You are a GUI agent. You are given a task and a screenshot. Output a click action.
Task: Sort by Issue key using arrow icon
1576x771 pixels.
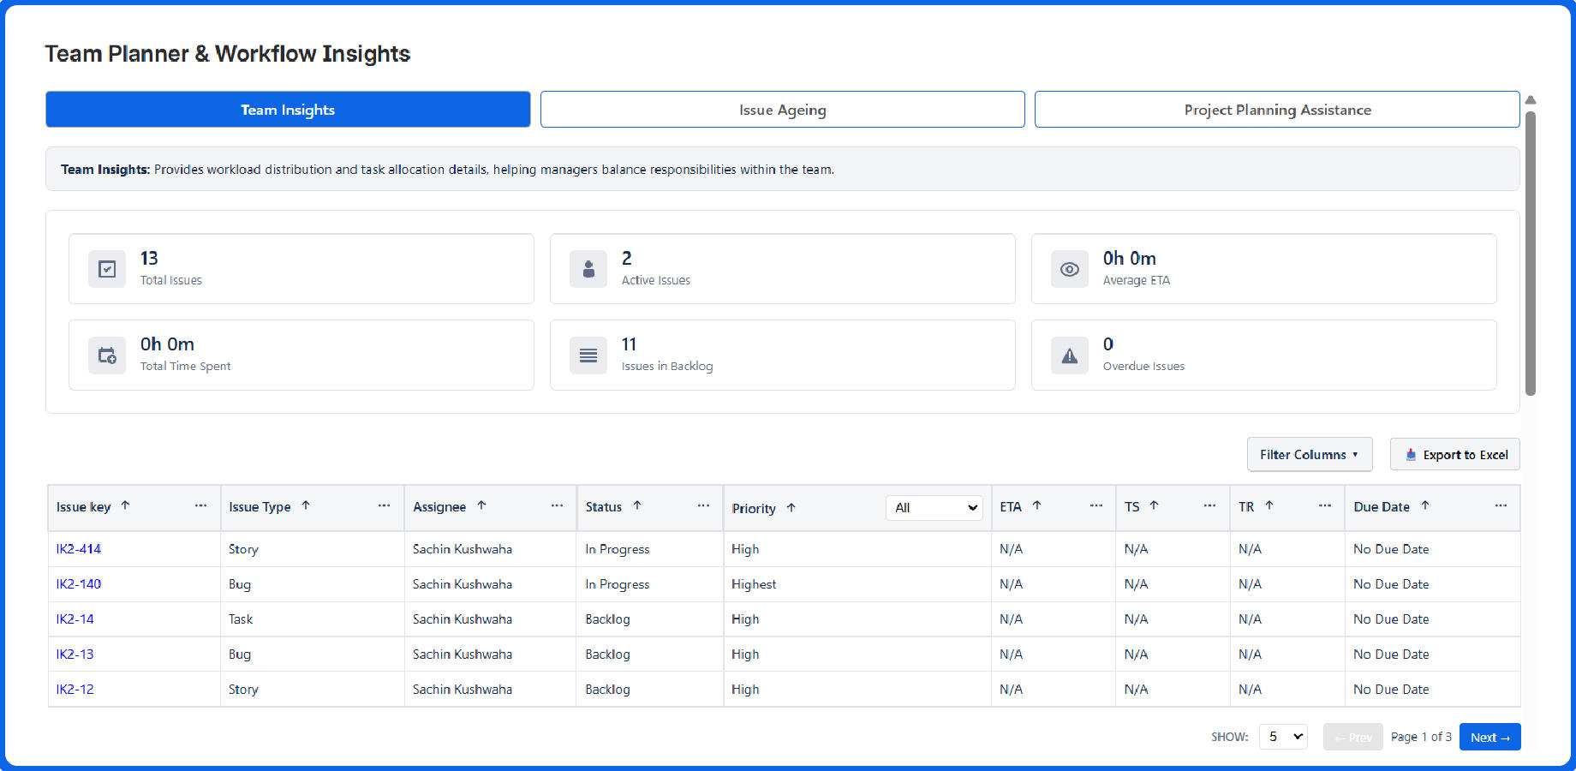[125, 505]
